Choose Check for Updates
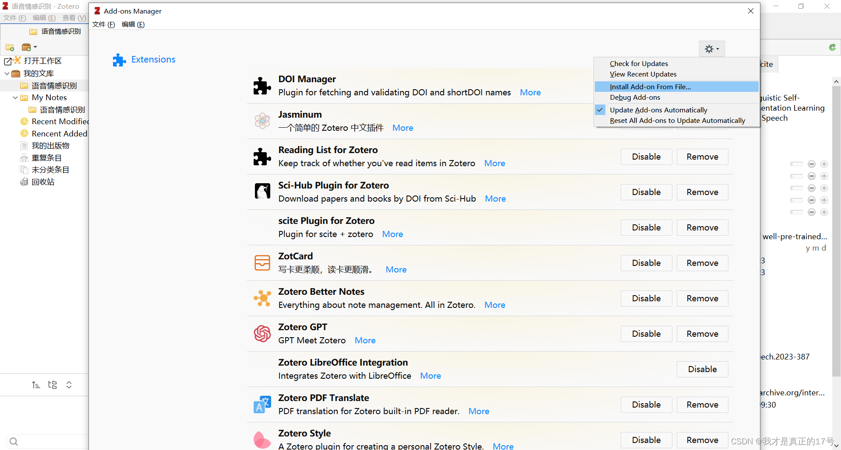841x450 pixels. 639,64
